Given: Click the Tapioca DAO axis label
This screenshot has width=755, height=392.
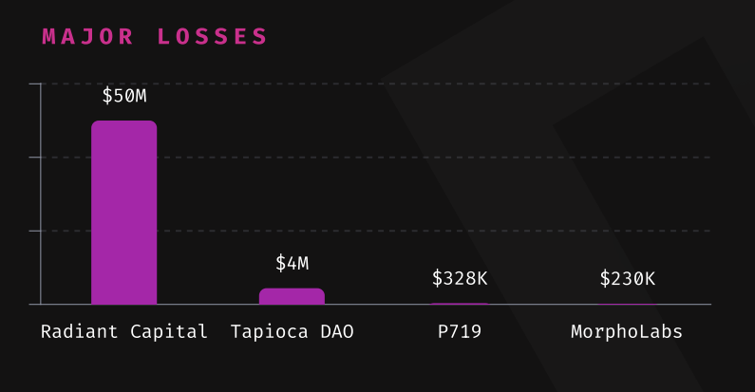Looking at the screenshot, I should tap(292, 331).
